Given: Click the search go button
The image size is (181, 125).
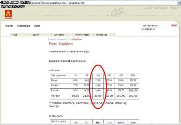Looking at the screenshot, I should click(174, 25).
